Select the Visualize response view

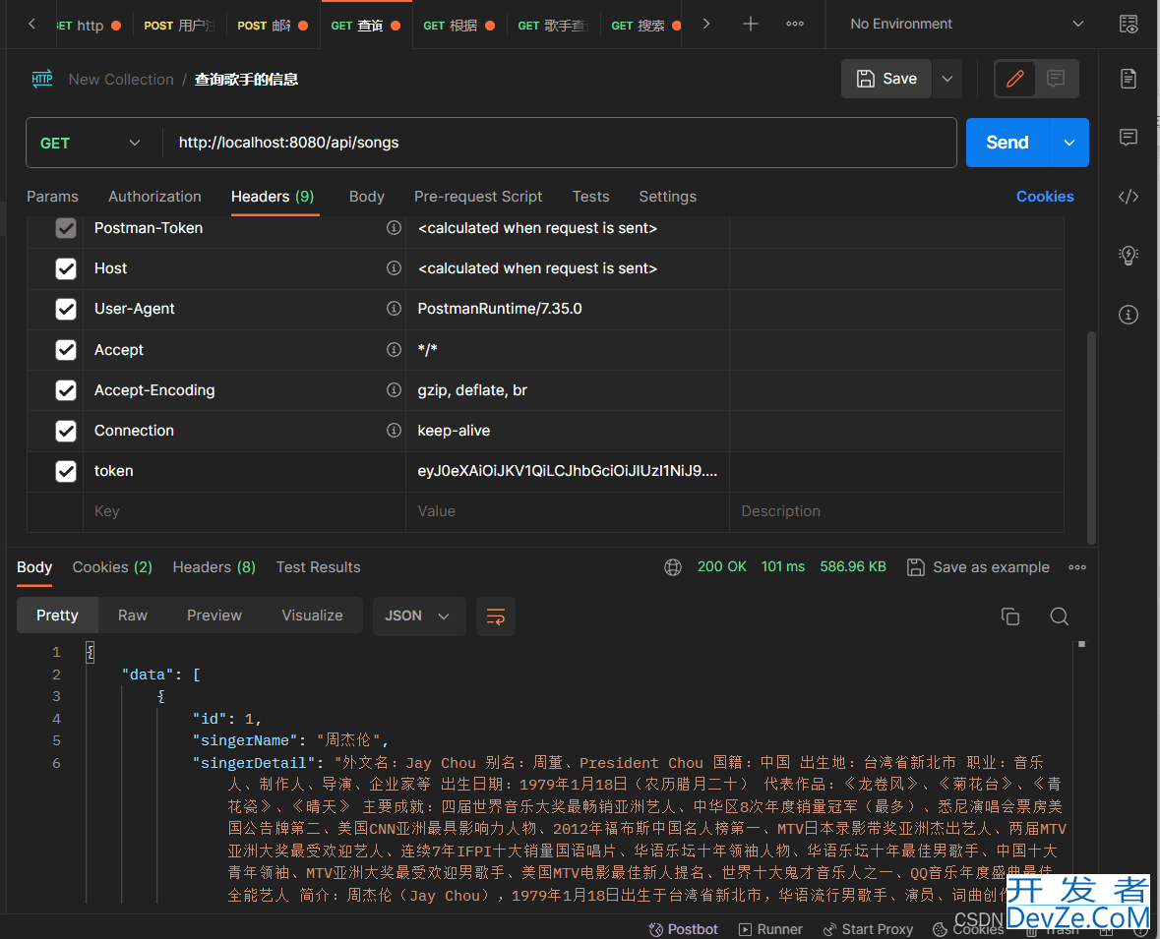pyautogui.click(x=312, y=616)
